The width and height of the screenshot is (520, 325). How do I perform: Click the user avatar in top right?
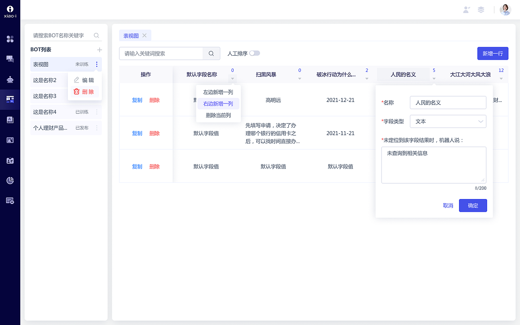coord(505,9)
